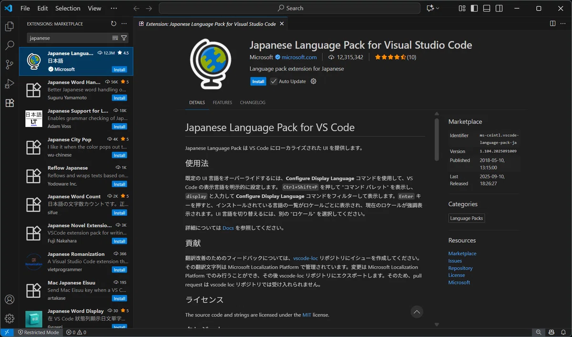The image size is (572, 337).
Task: Install Japanese Romanization extension
Action: click(119, 270)
